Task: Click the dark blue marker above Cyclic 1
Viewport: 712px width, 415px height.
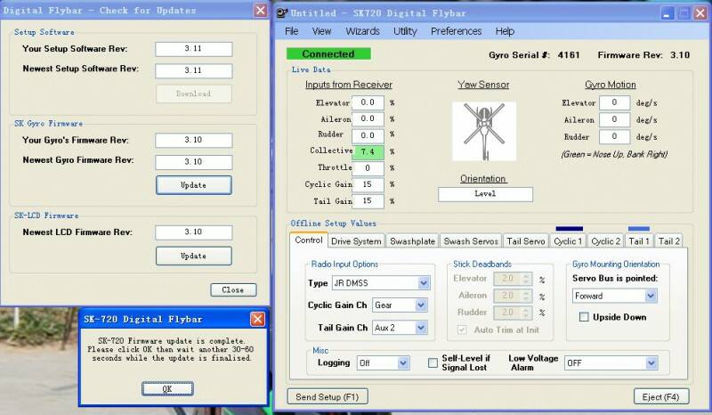Action: point(569,229)
